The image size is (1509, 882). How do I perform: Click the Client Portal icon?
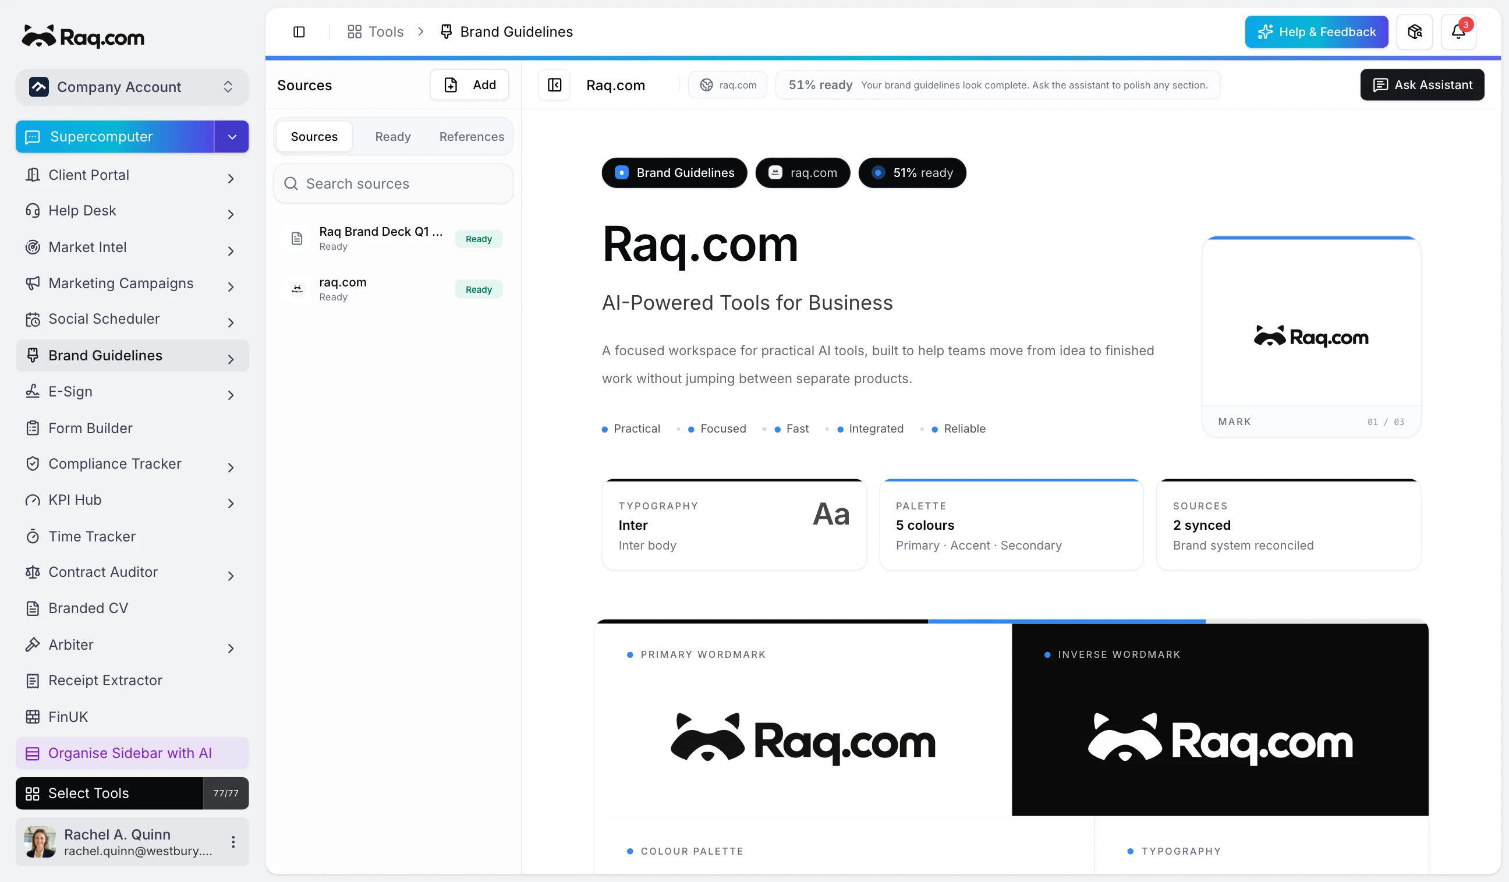point(33,175)
